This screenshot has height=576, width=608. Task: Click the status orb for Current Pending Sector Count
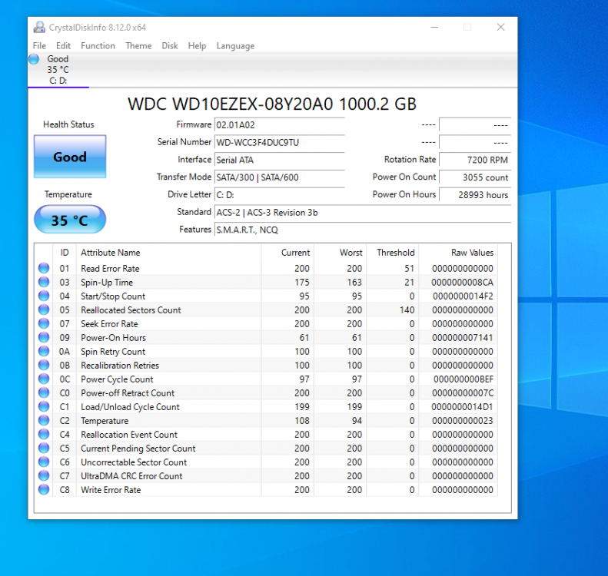coord(44,449)
